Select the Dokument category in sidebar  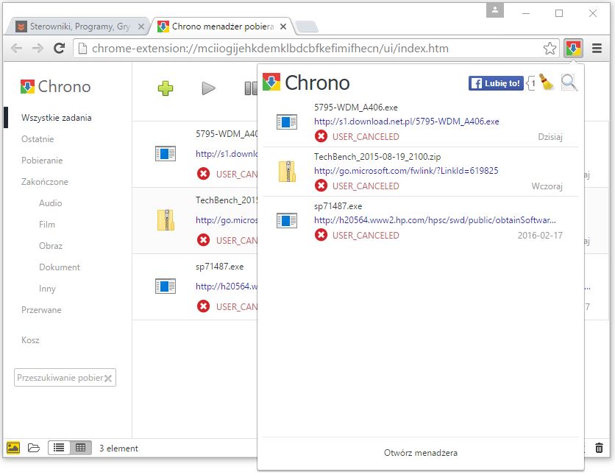60,267
